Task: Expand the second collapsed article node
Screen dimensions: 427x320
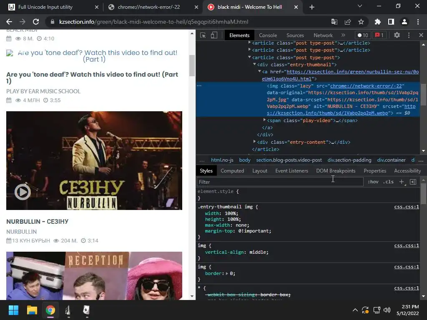Action: click(249, 50)
